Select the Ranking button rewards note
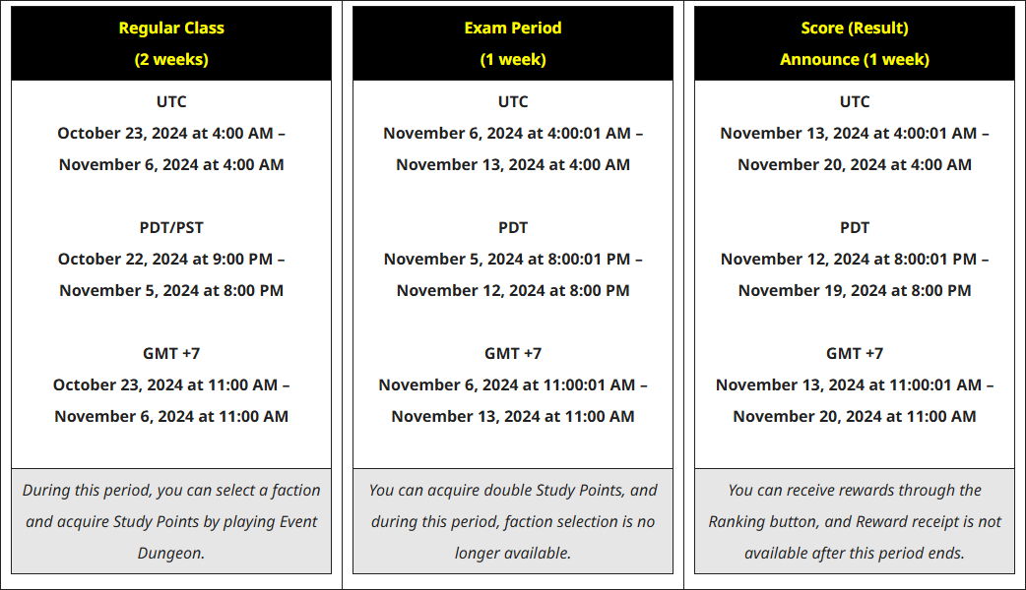This screenshot has height=590, width=1026. point(855,521)
